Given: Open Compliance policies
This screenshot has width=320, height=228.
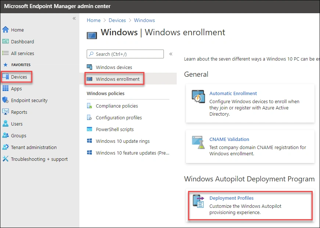Looking at the screenshot, I should pyautogui.click(x=117, y=106).
